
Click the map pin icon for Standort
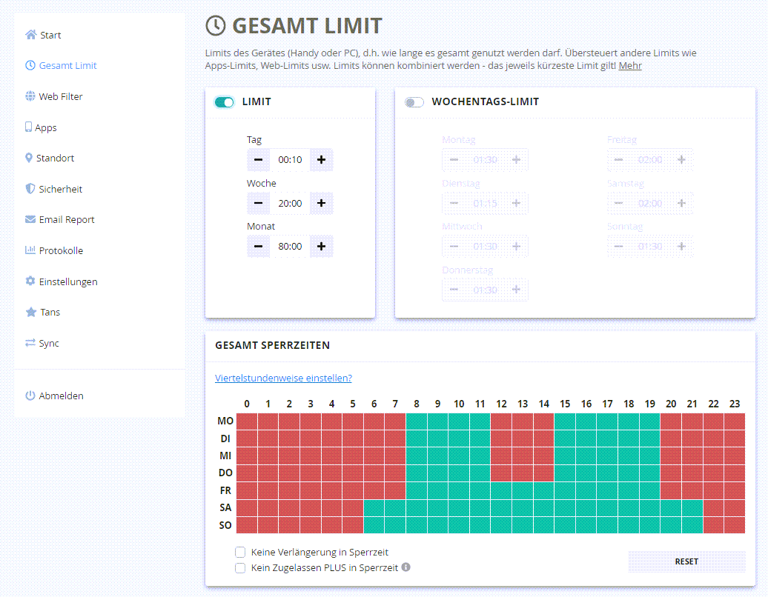pos(29,158)
